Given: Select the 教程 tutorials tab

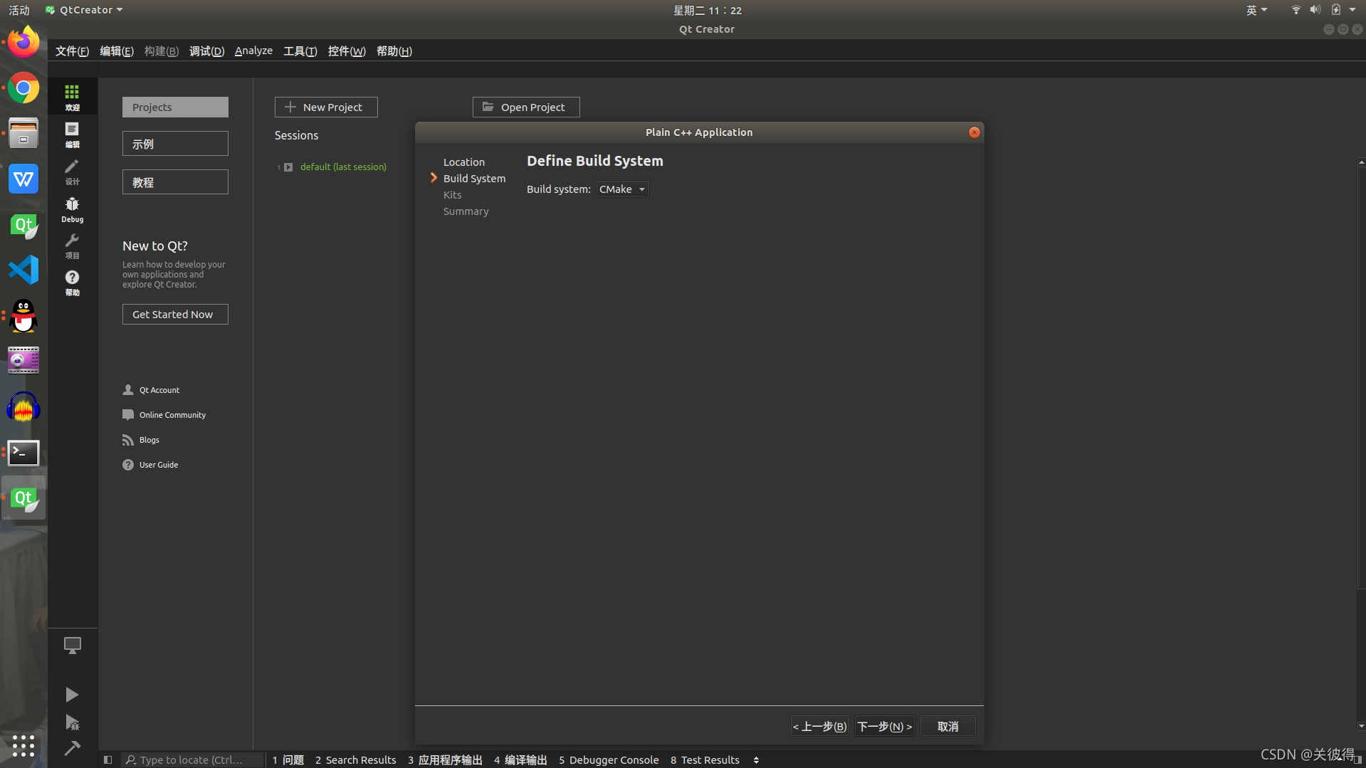Looking at the screenshot, I should tap(175, 182).
